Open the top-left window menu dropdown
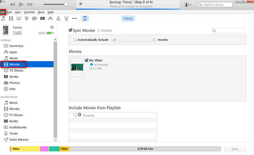Screen dimensions: 254x155 point(2,2)
